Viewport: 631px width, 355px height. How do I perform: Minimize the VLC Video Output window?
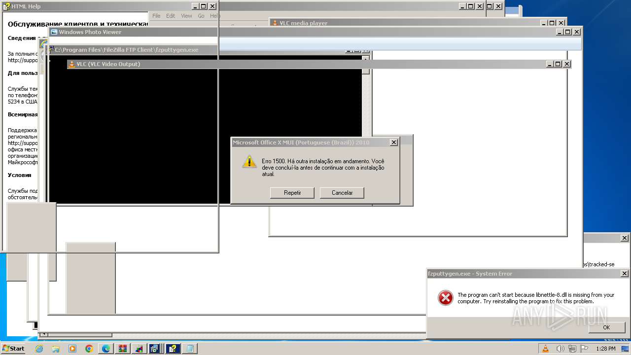point(549,64)
